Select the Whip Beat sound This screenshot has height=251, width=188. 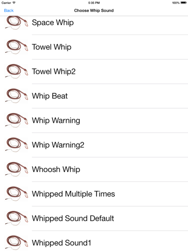click(x=94, y=96)
